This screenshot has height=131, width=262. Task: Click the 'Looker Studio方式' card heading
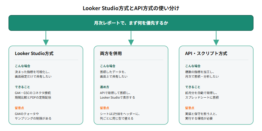[x=34, y=53]
